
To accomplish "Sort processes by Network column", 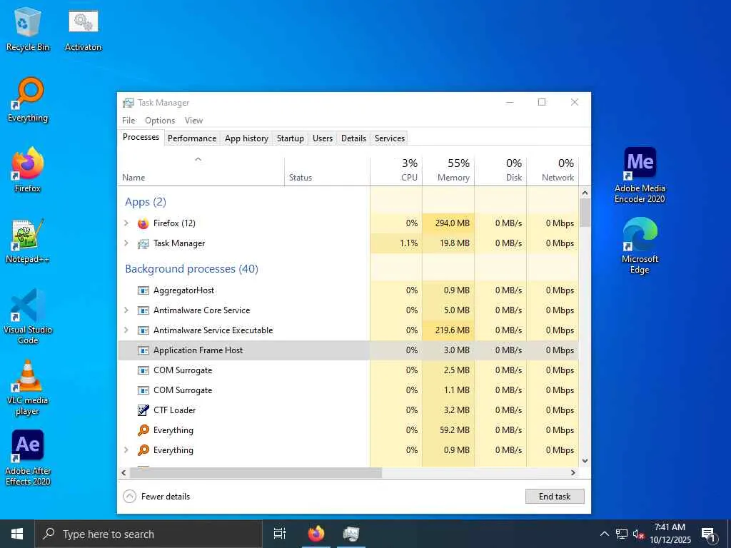I will coord(553,171).
